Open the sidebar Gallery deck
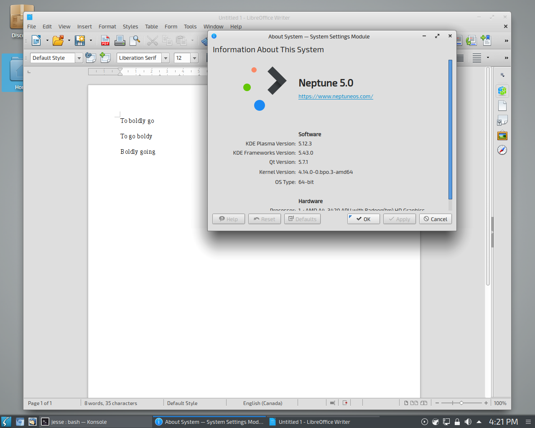This screenshot has height=428, width=535. click(x=502, y=135)
